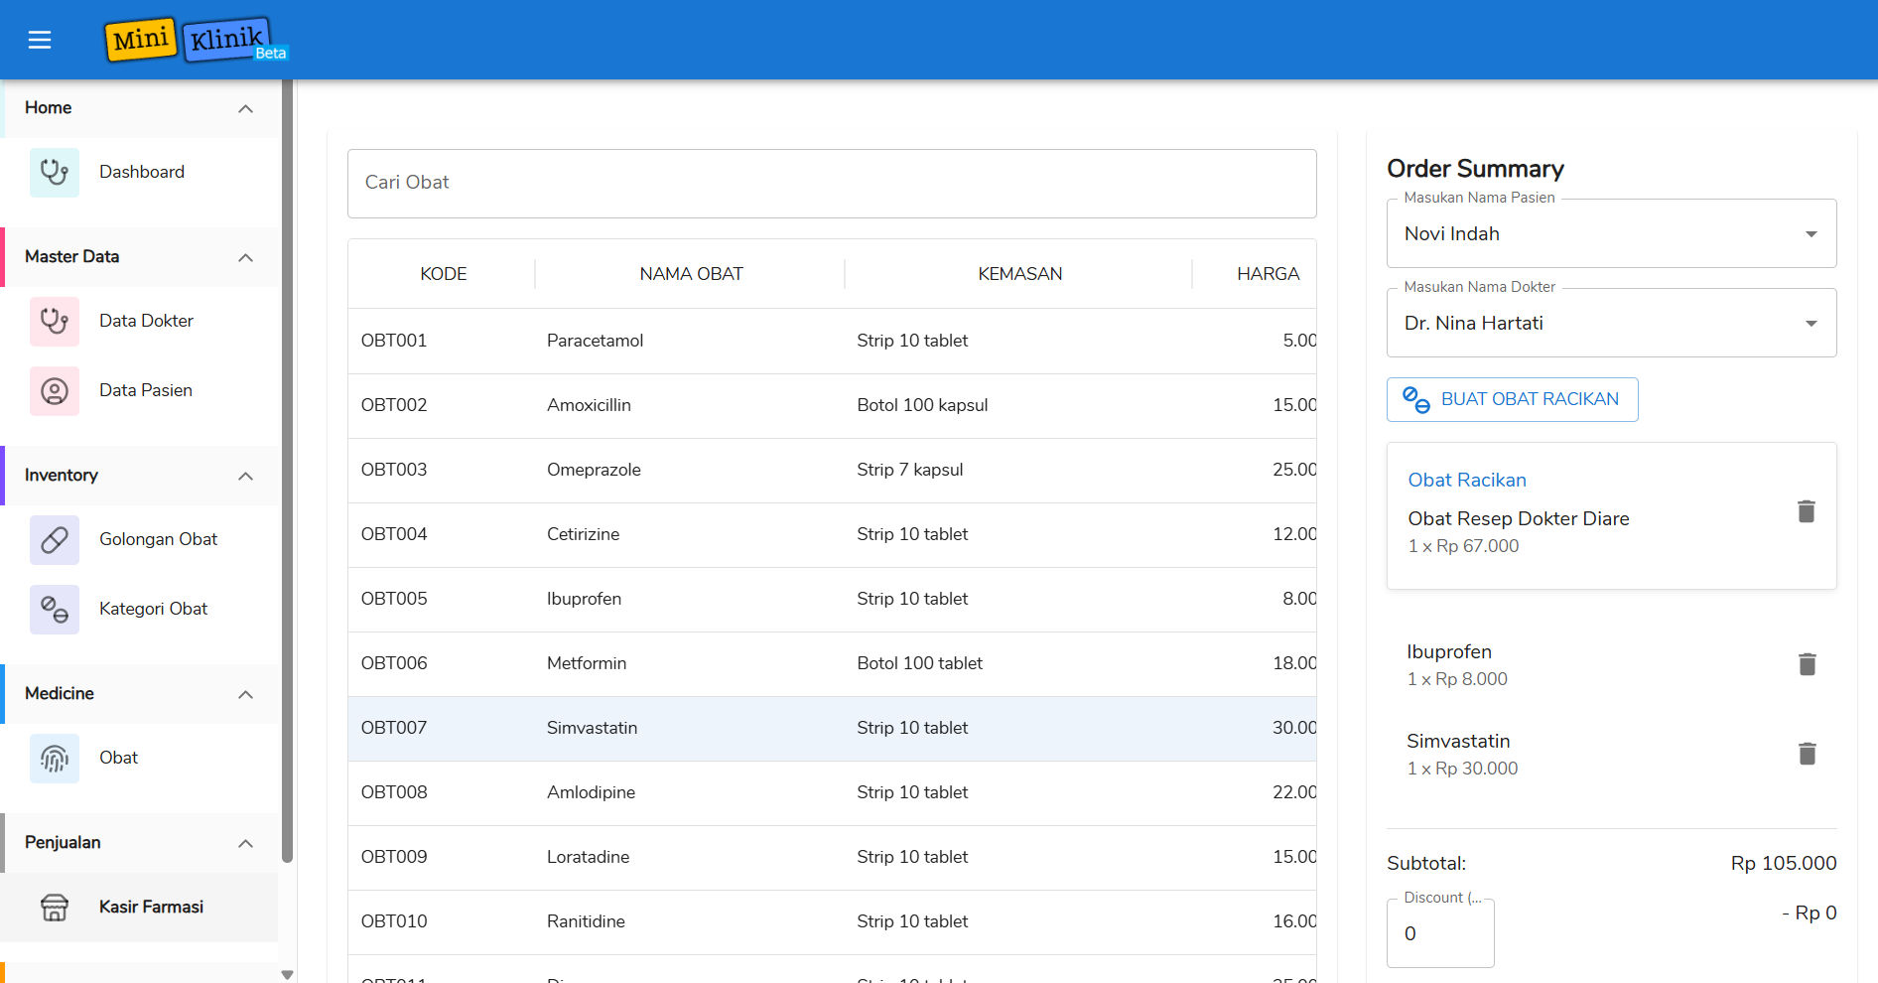The height and width of the screenshot is (983, 1878).
Task: Sort by KODE column header
Action: [x=443, y=274]
